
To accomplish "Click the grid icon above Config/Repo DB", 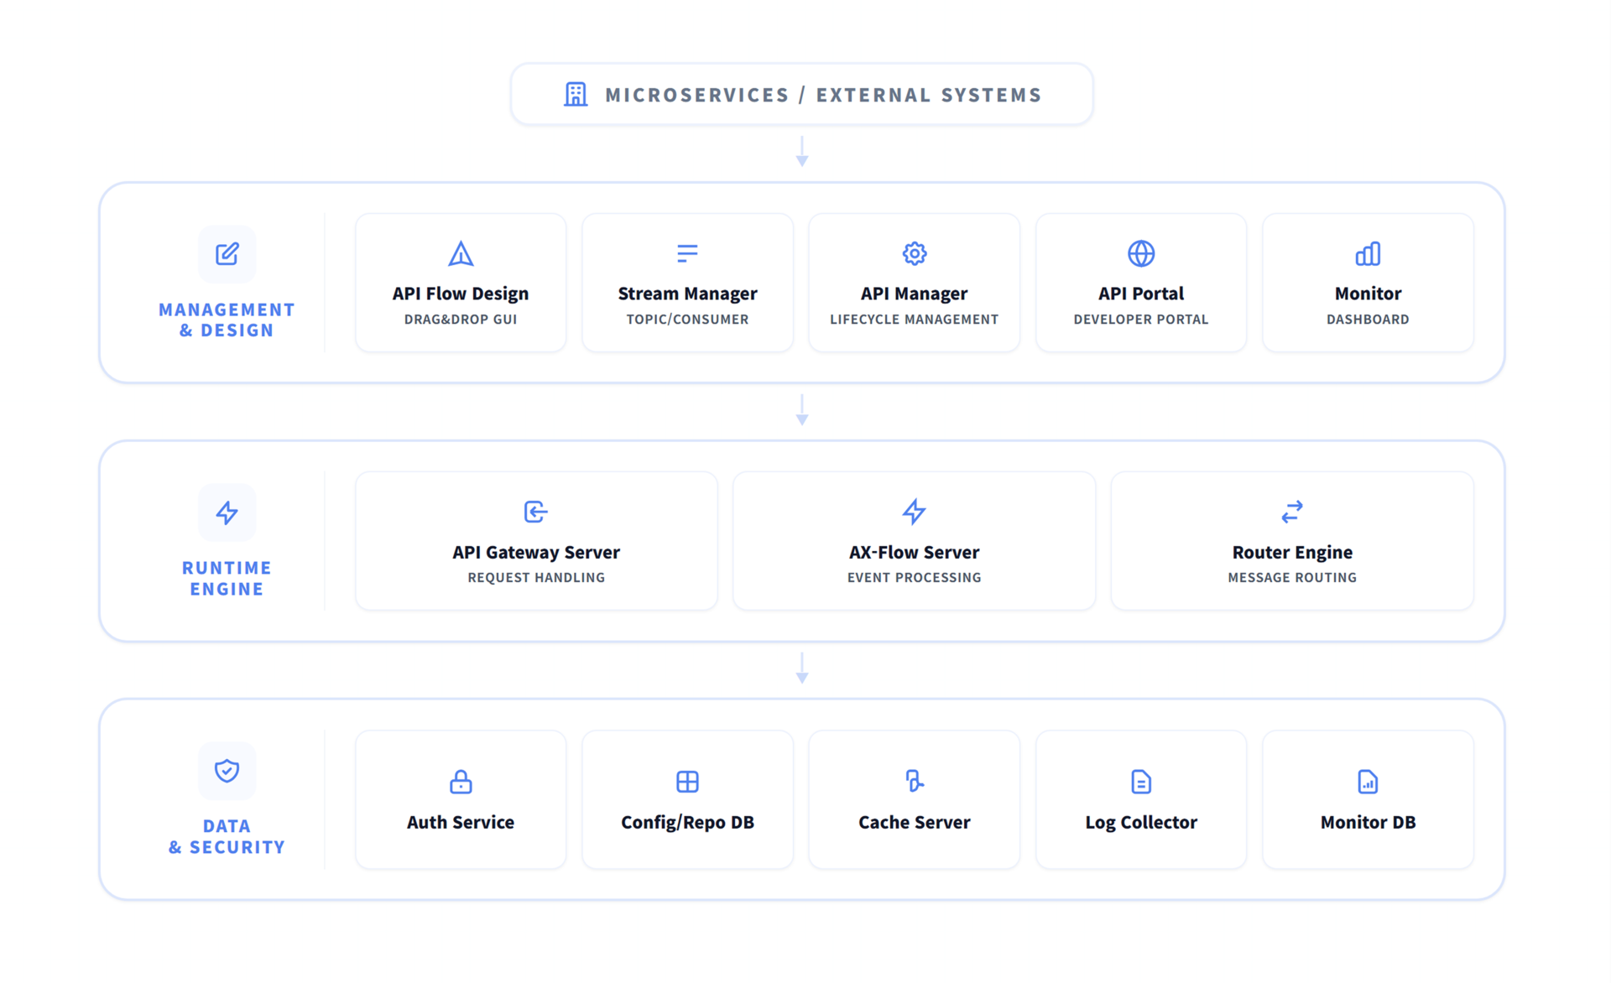I will 687,782.
